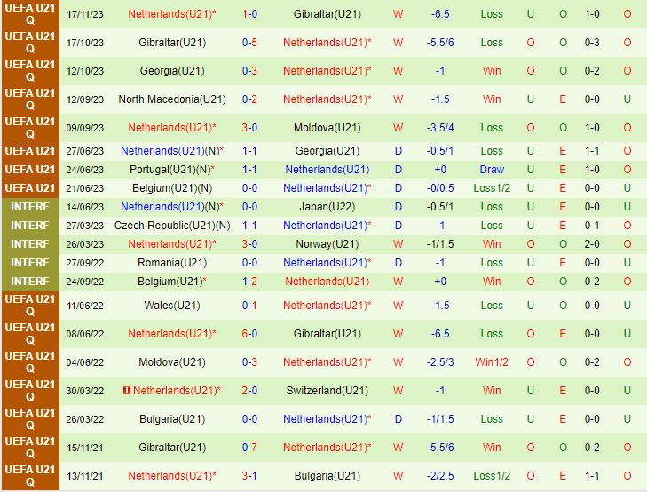Click Switzerland(U21) team name
The height and width of the screenshot is (492, 647).
coord(327,391)
